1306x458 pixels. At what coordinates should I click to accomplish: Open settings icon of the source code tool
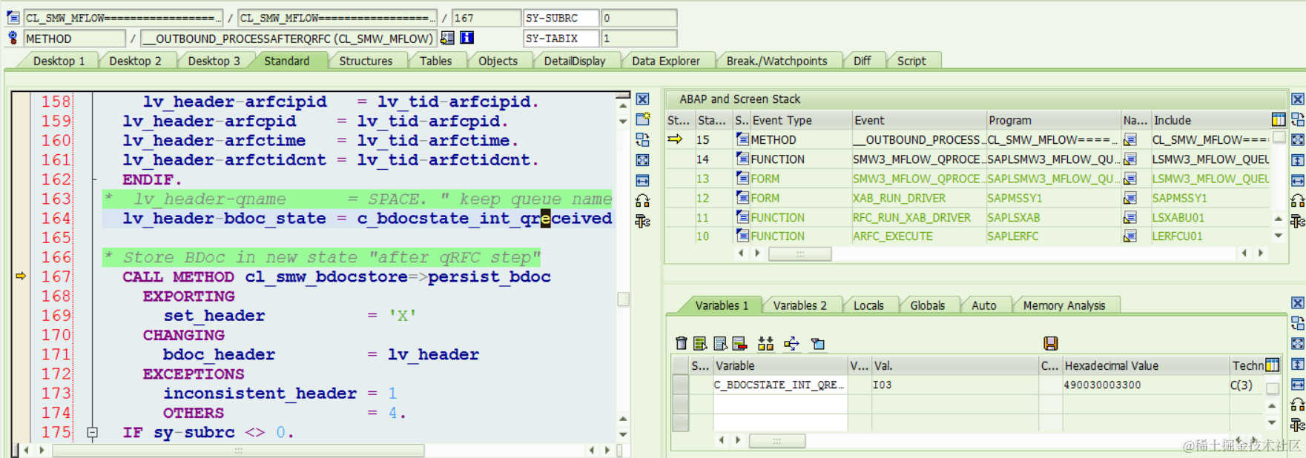[642, 221]
